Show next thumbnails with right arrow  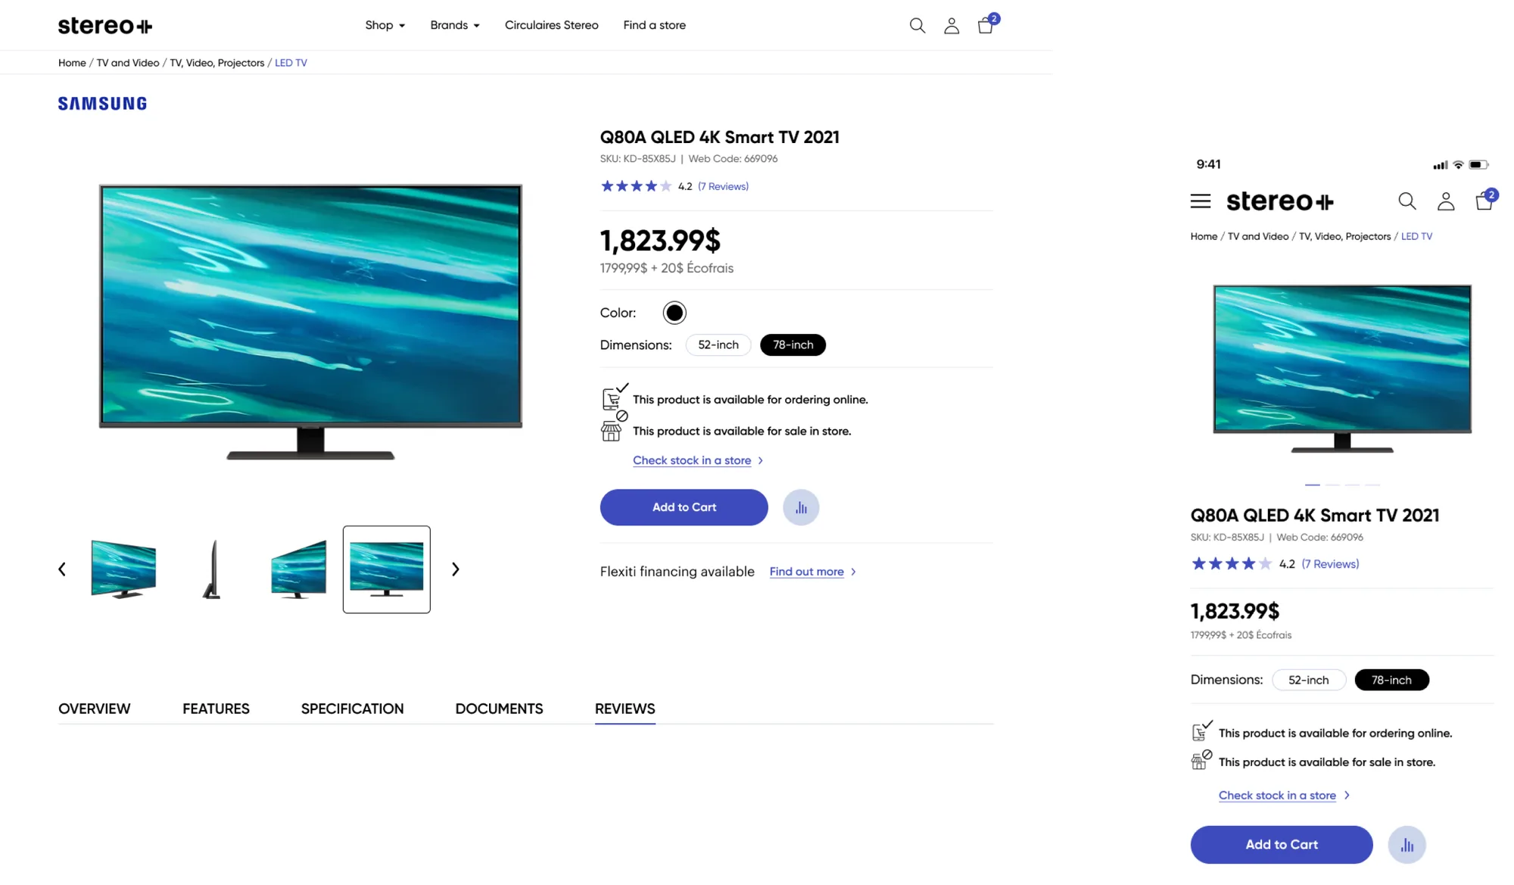pyautogui.click(x=456, y=569)
